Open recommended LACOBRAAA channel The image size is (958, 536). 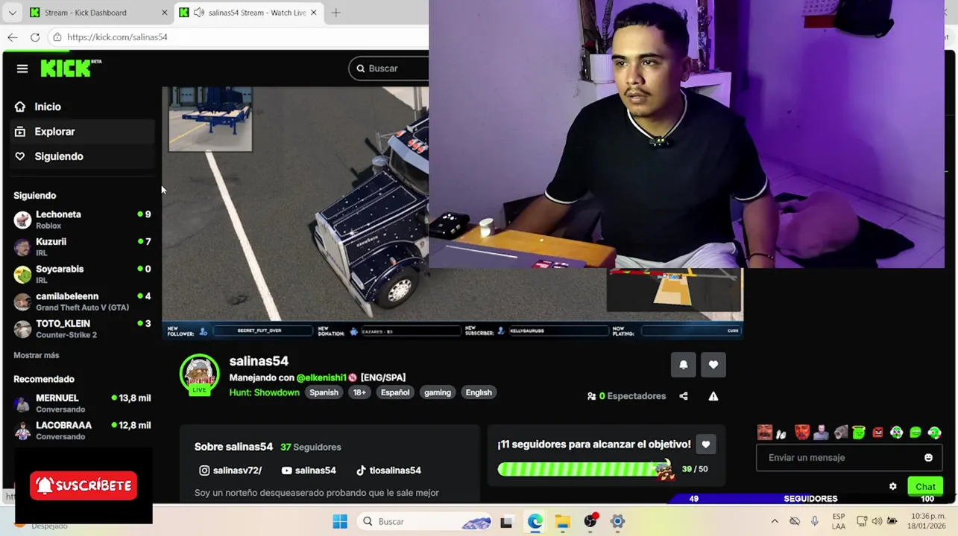click(x=82, y=430)
